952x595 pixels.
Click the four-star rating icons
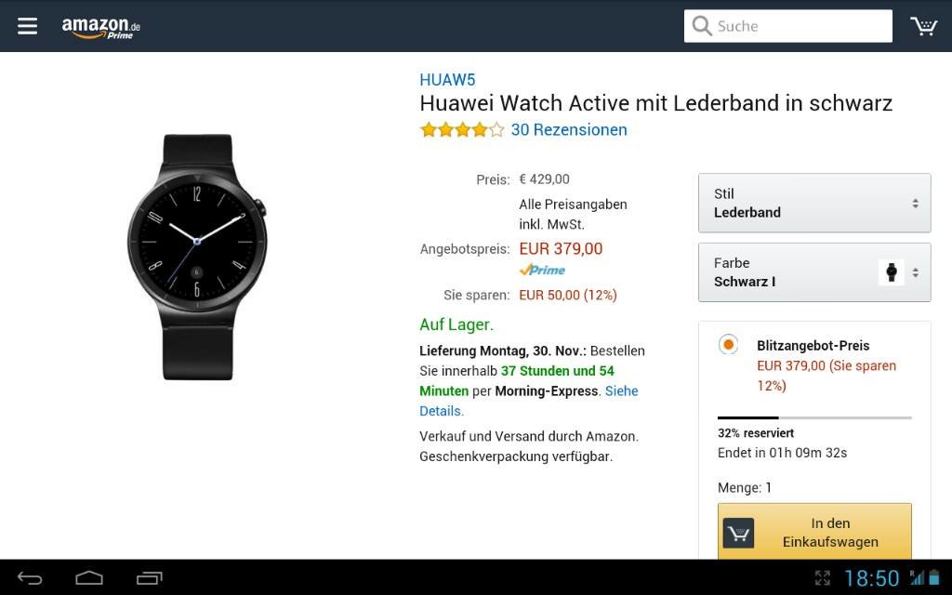click(x=462, y=130)
